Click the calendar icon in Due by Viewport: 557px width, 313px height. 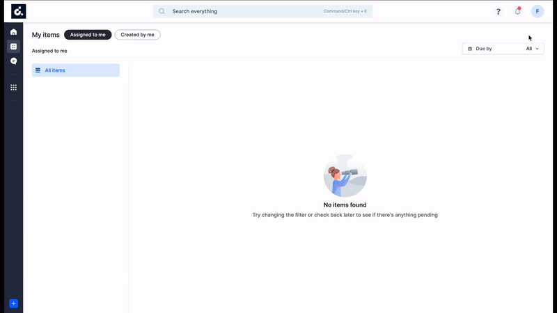click(x=470, y=49)
